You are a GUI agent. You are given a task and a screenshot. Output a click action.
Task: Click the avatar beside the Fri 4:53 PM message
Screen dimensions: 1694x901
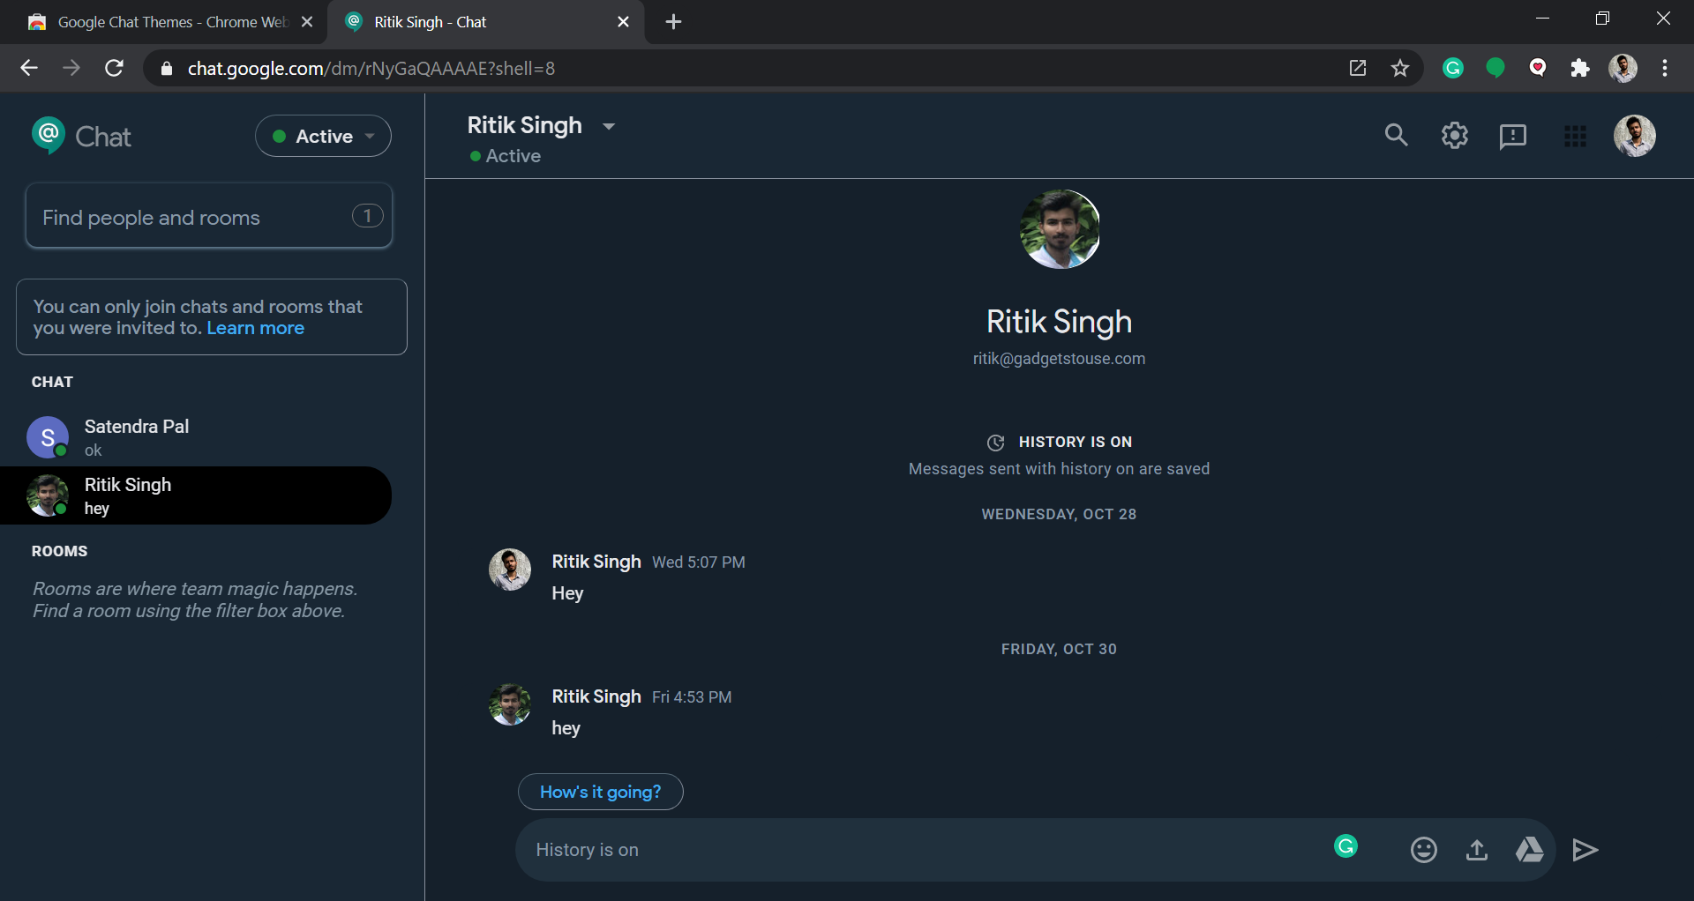coord(510,704)
